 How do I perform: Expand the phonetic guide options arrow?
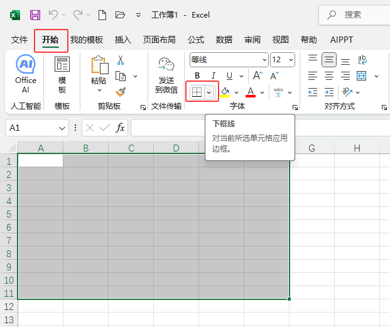290,92
